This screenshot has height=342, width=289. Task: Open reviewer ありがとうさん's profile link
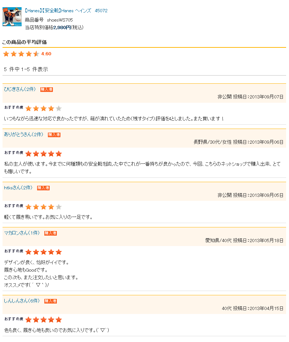pyautogui.click(x=24, y=135)
